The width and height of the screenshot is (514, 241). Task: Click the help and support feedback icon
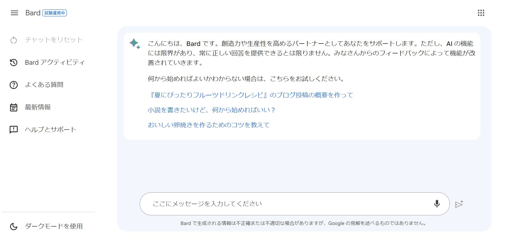click(14, 130)
